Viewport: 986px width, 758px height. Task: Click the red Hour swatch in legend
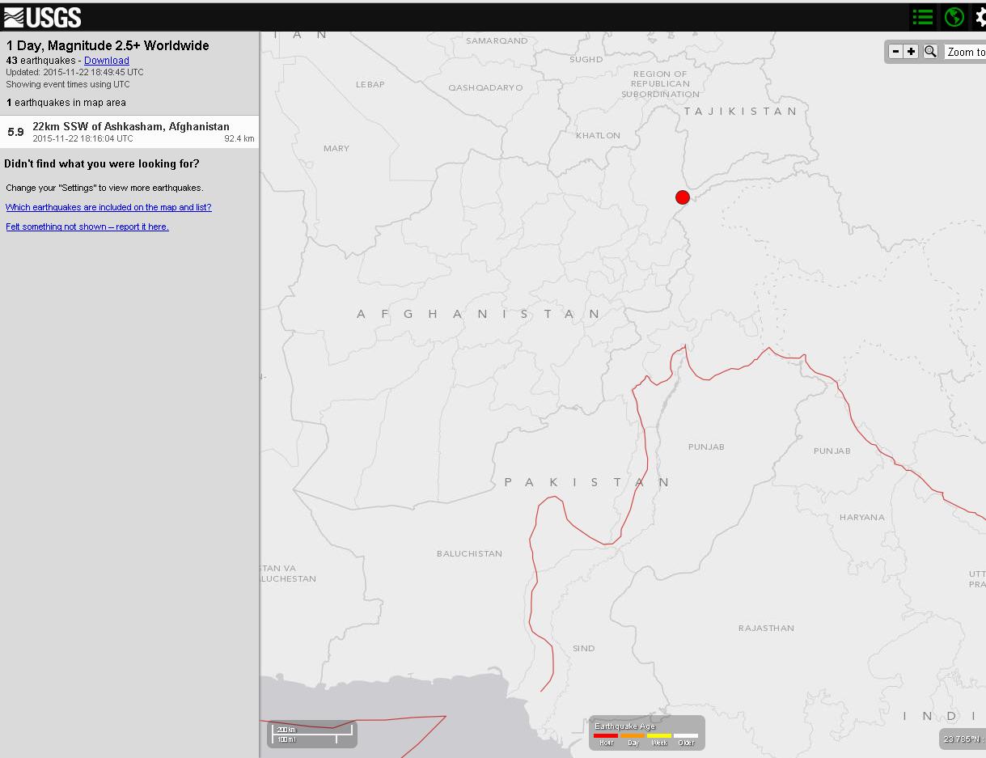[x=606, y=736]
